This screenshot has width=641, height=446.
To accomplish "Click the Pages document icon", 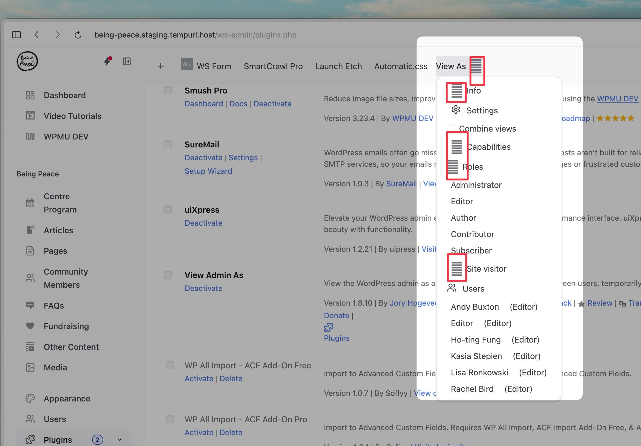I will tap(30, 251).
